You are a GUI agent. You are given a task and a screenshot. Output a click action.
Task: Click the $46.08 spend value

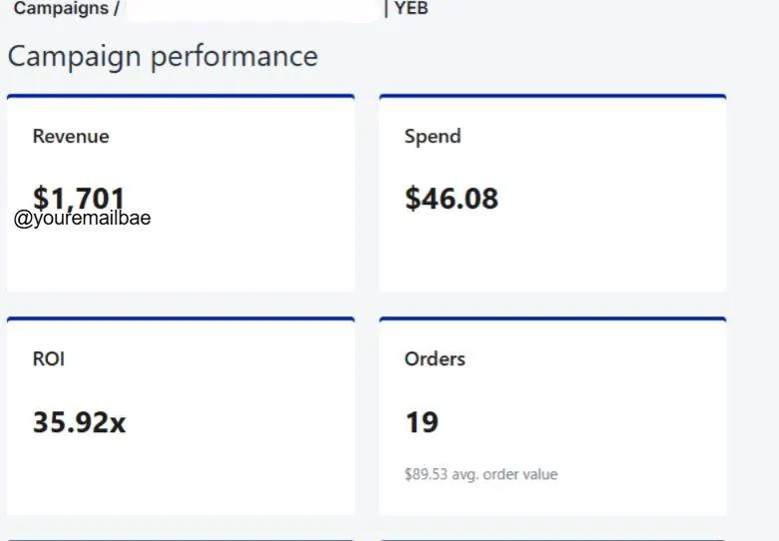(x=451, y=198)
